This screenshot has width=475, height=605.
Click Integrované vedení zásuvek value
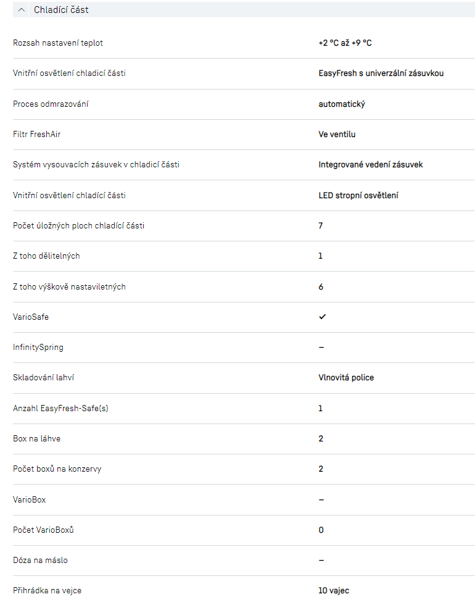[x=370, y=165]
